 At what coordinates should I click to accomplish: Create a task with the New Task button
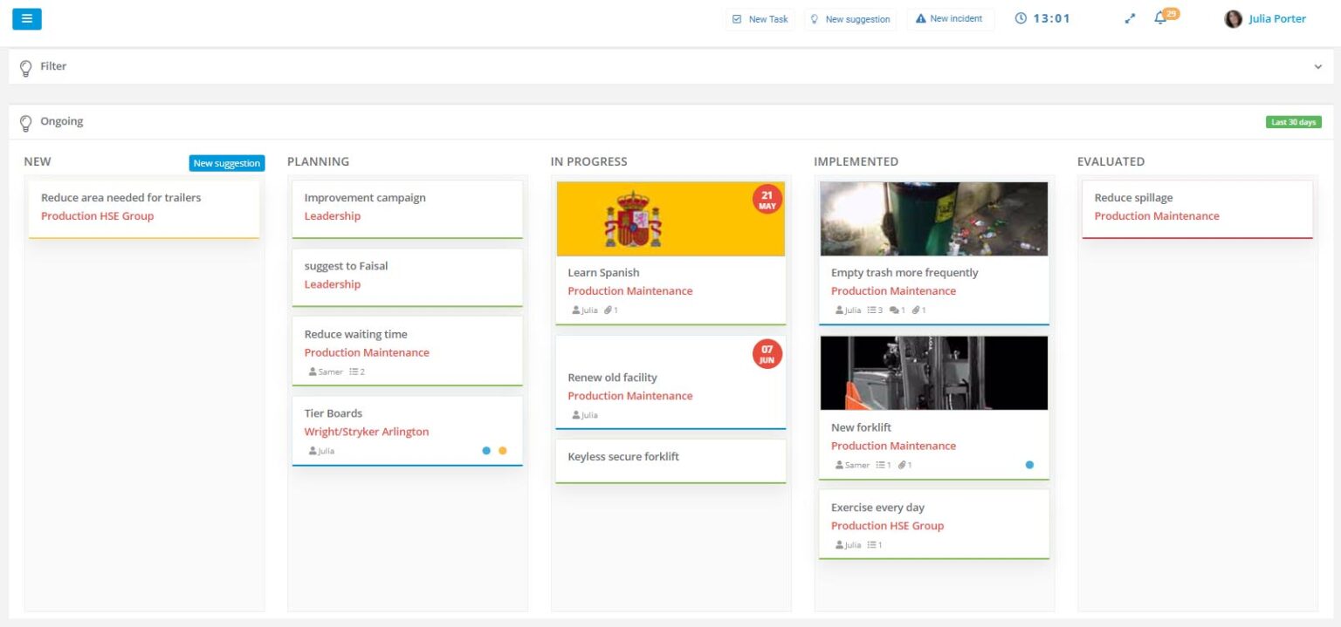[760, 18]
